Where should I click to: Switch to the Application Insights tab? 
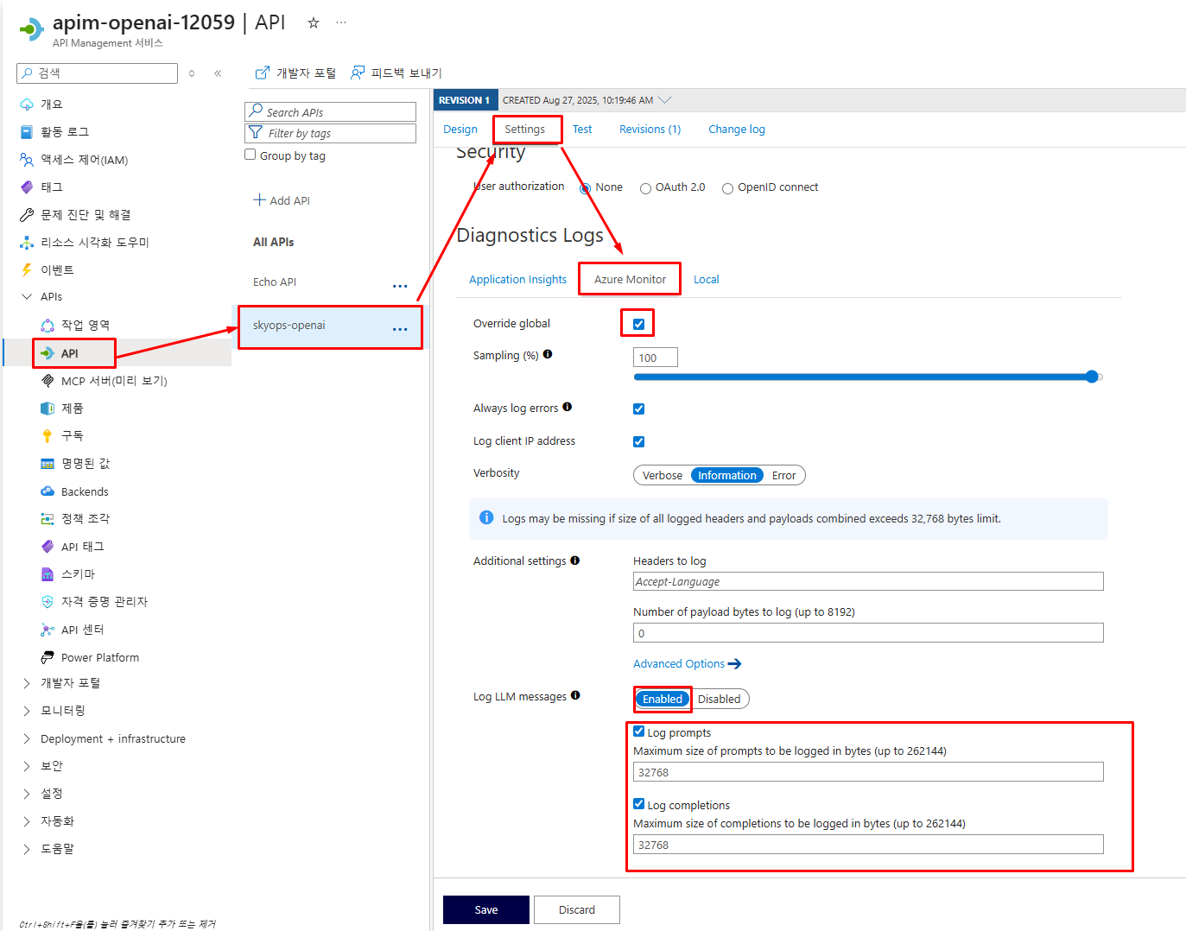(x=517, y=280)
